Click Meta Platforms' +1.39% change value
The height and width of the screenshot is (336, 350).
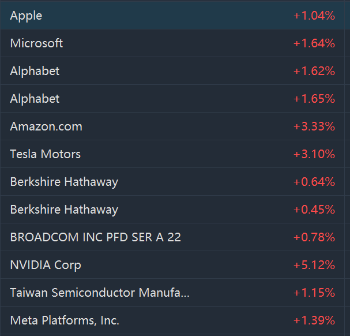pos(314,320)
